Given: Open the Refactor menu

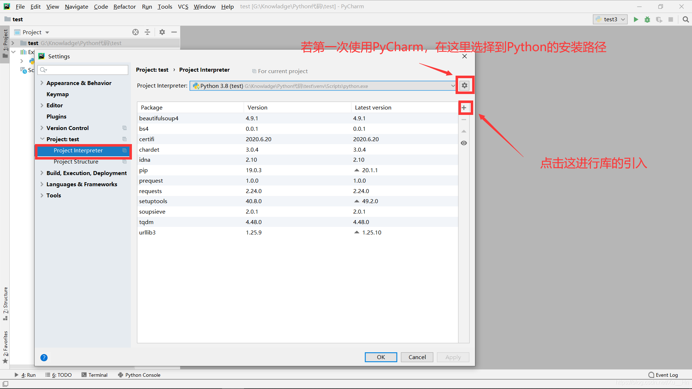Looking at the screenshot, I should click(124, 6).
